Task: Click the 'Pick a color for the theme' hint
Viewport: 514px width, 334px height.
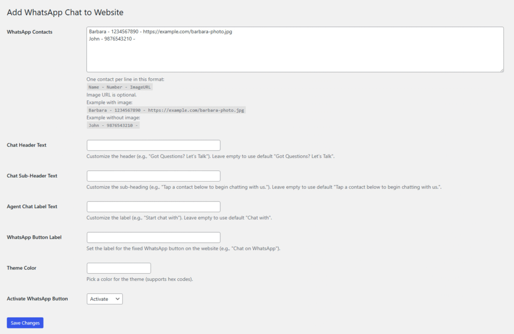Action: point(140,279)
